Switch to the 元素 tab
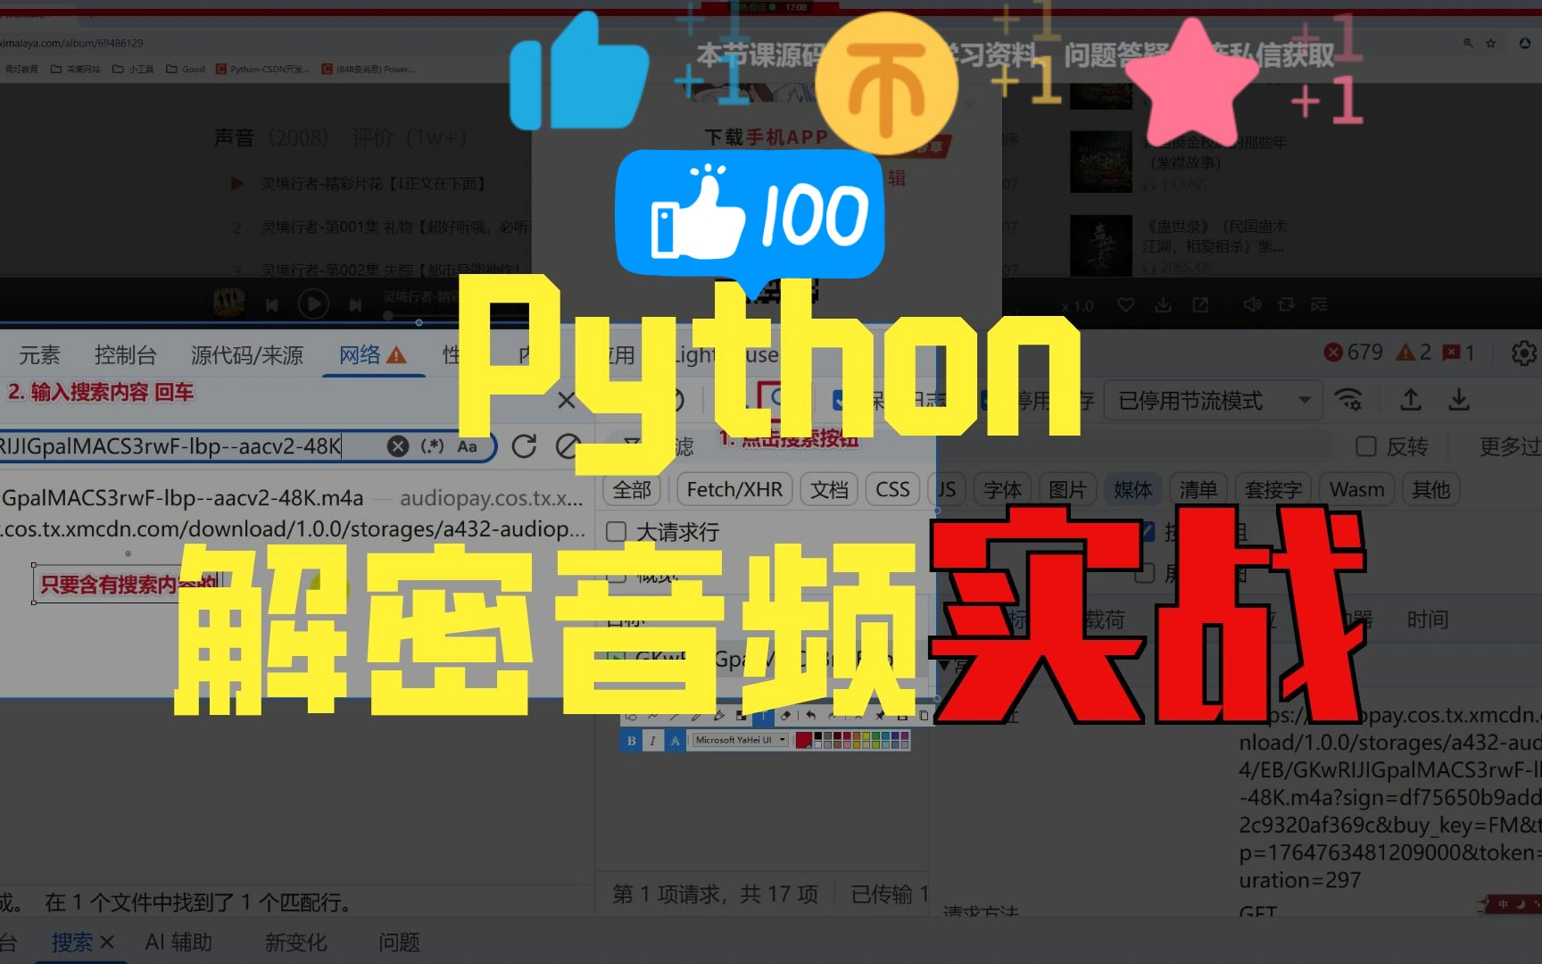 pos(39,355)
